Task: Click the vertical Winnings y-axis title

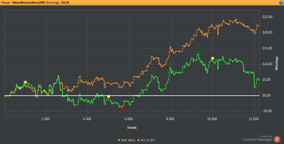Action: click(x=277, y=63)
